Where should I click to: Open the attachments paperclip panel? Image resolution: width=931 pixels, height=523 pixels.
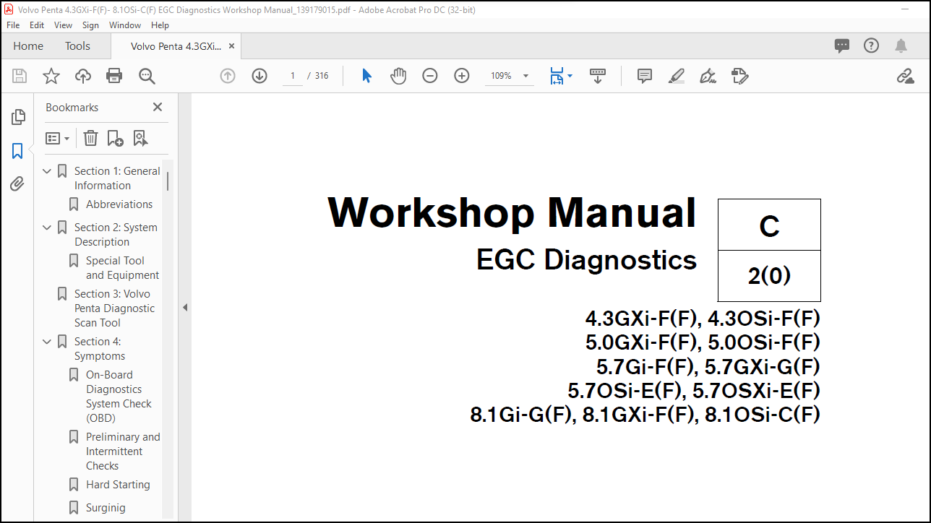(x=18, y=184)
